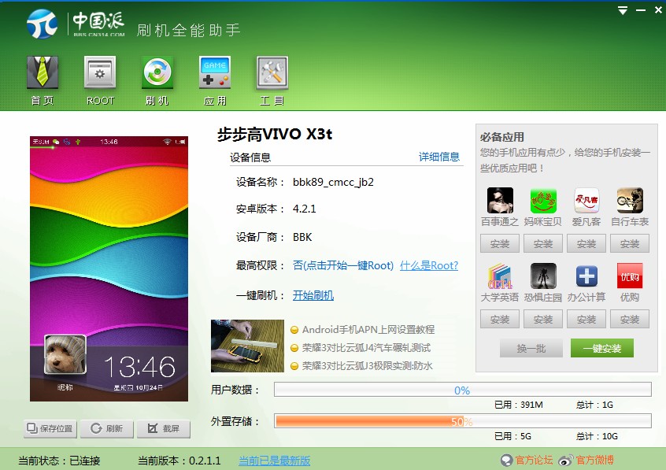This screenshot has width=666, height=470.
Task: Click the 优购 app icon
Action: click(x=630, y=276)
